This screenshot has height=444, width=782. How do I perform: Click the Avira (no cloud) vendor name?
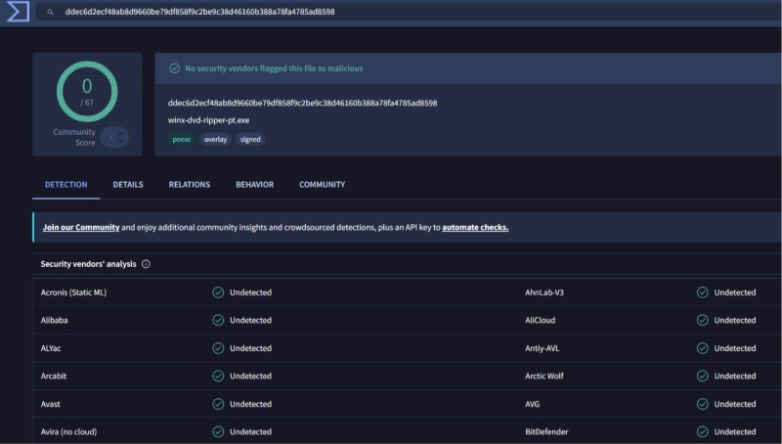(68, 431)
